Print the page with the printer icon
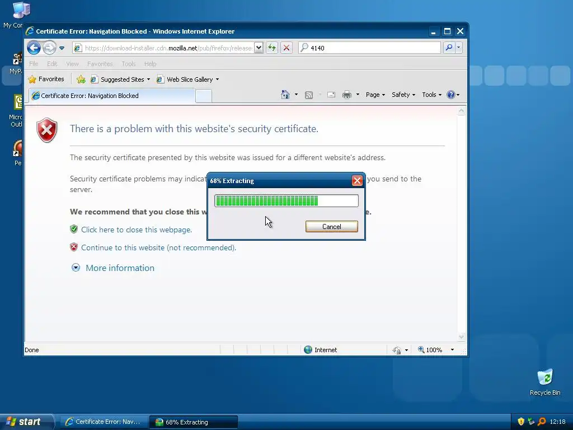573x430 pixels. (x=347, y=95)
